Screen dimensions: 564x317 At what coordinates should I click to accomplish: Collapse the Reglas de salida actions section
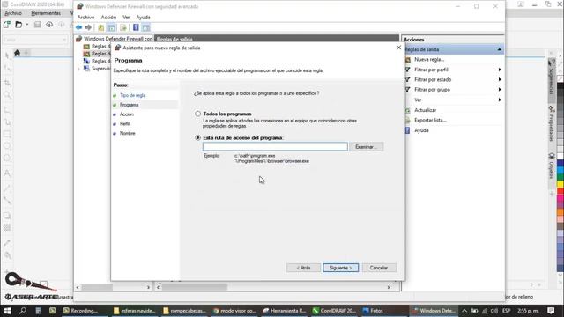click(x=500, y=49)
